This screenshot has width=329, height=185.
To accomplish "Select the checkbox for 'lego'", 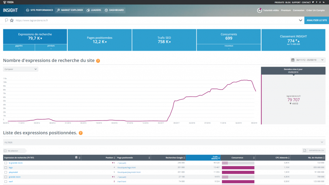I will click(6, 168).
